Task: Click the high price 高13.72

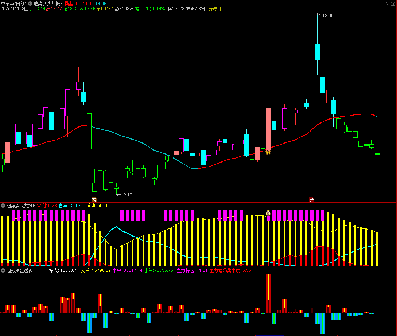Action: [x=54, y=9]
